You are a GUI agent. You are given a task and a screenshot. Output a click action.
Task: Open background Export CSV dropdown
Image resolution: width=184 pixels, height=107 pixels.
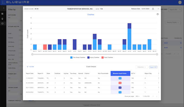175,9
